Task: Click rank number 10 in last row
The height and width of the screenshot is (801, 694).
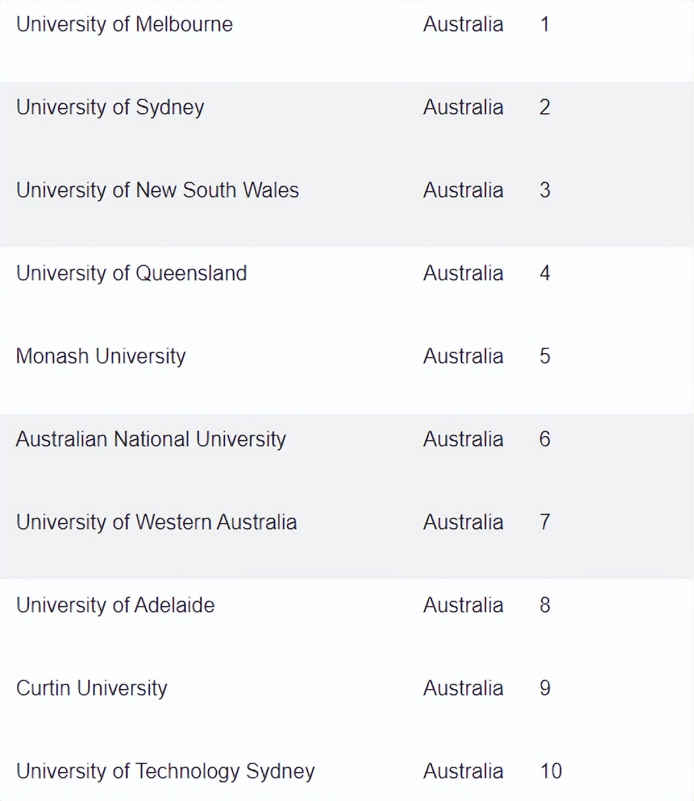Action: tap(551, 771)
